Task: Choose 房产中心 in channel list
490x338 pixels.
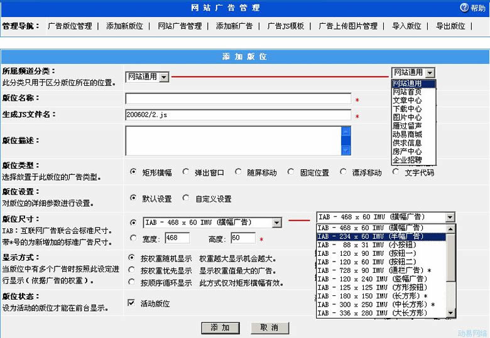Action: tap(413, 151)
